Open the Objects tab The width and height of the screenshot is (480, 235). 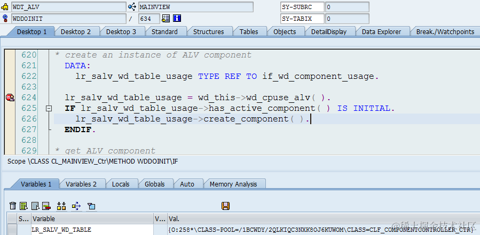(285, 32)
